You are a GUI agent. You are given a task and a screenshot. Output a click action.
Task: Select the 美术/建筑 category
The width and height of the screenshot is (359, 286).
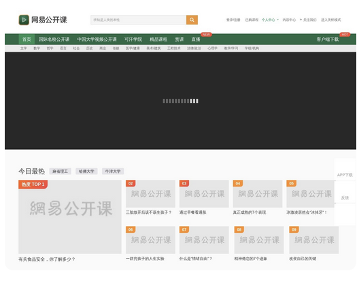pos(154,48)
